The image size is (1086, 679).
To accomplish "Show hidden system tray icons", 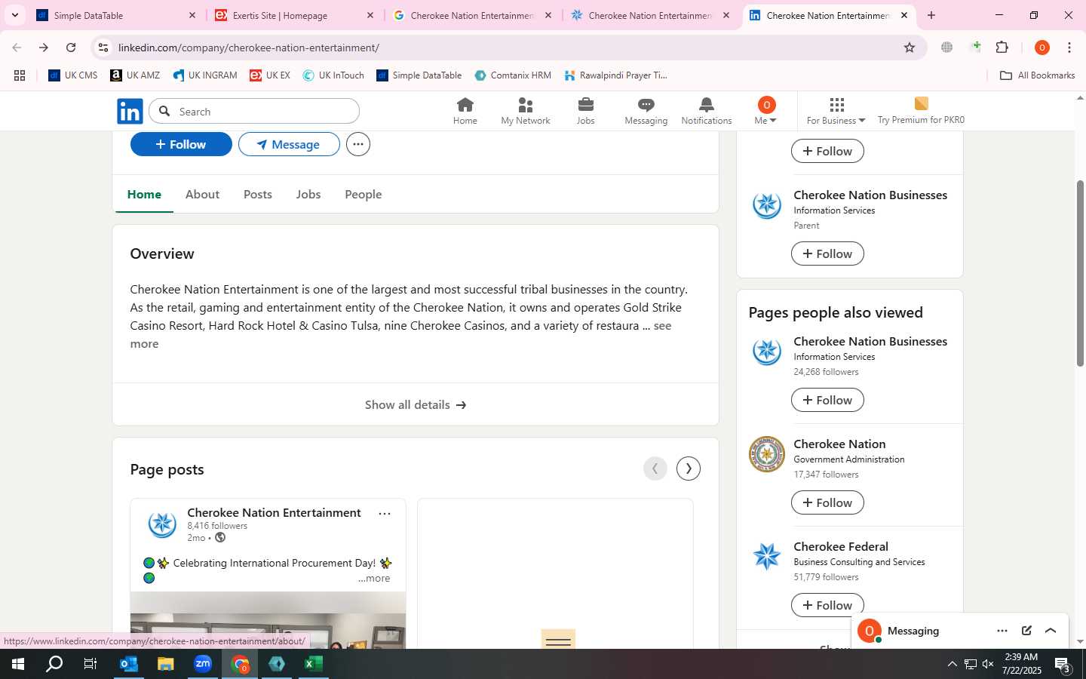I will [x=952, y=664].
